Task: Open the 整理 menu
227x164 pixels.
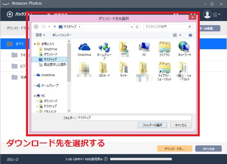Action: pos(40,35)
